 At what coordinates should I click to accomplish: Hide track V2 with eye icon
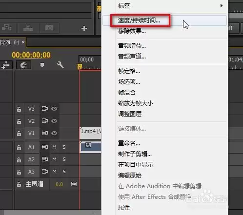(54, 121)
